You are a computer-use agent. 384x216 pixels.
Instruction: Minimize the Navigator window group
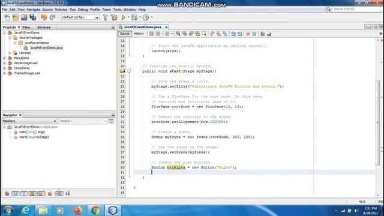(x=113, y=115)
